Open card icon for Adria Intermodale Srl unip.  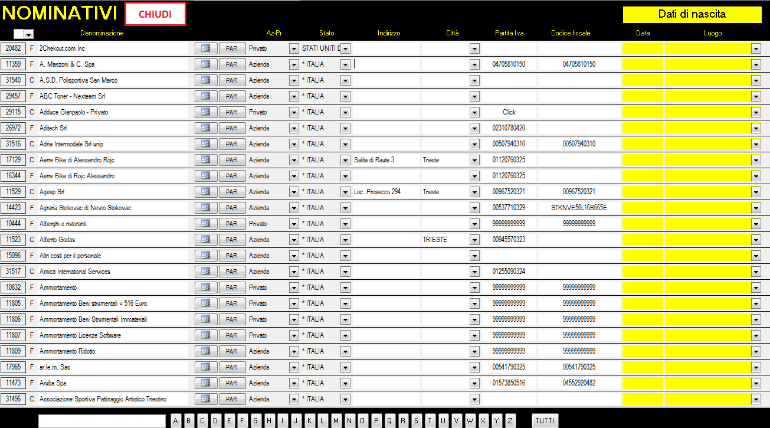click(206, 144)
